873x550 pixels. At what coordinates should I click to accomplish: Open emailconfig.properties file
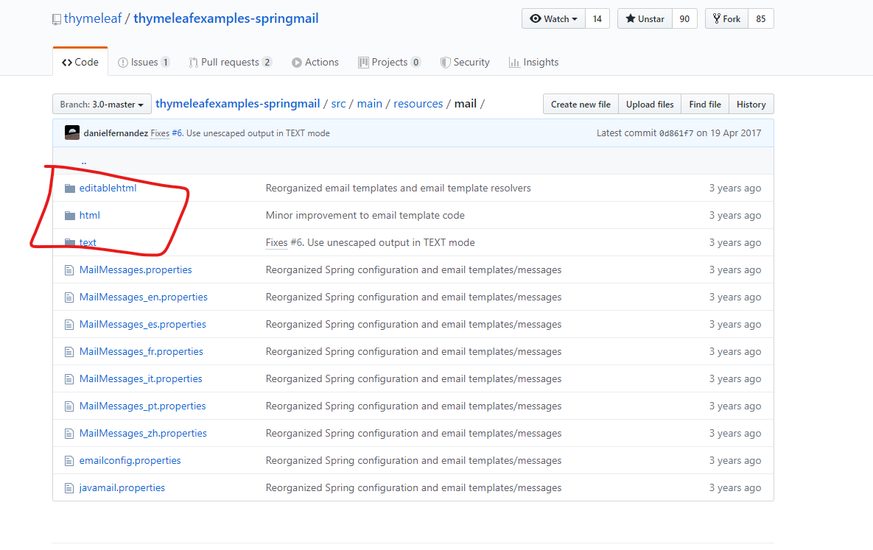click(130, 461)
